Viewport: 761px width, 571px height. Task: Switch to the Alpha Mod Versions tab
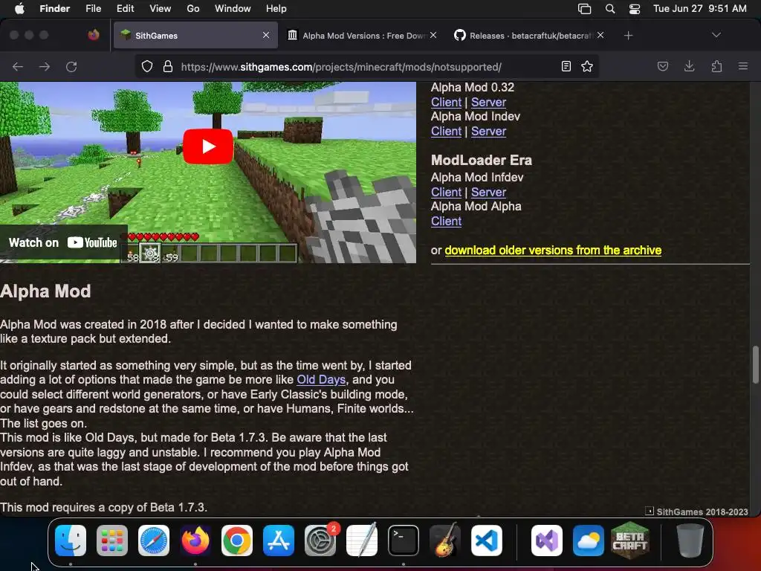(362, 36)
